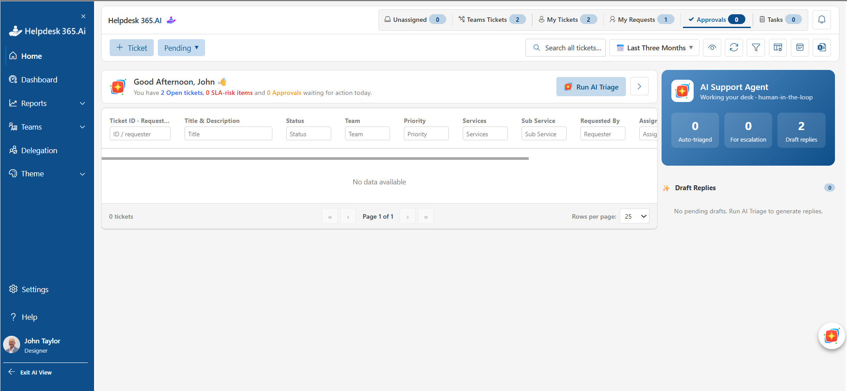The width and height of the screenshot is (847, 391).
Task: Close the sidebar with the X icon
Action: (x=83, y=16)
